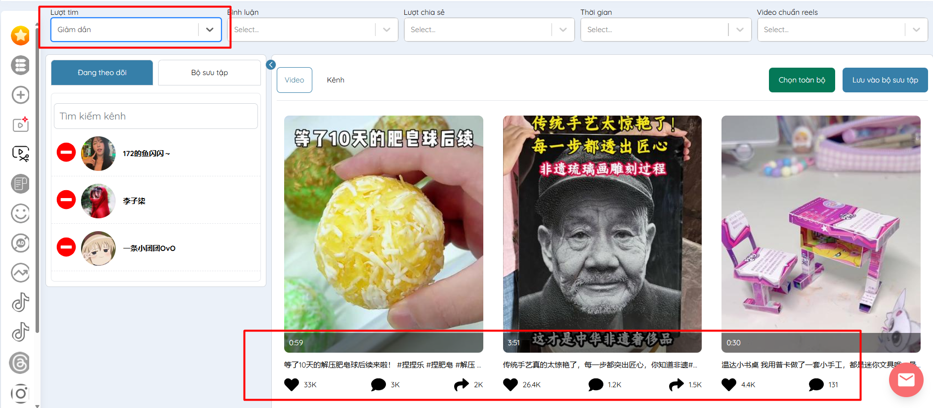Click the Lưu vào bộ sưu tập button

[x=885, y=80]
